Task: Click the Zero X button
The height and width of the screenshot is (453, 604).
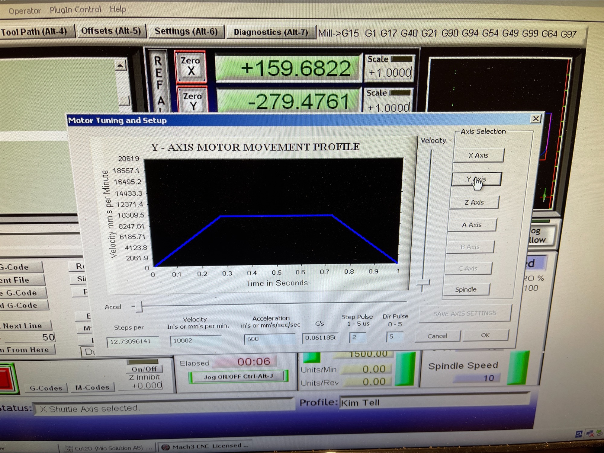Action: (191, 66)
